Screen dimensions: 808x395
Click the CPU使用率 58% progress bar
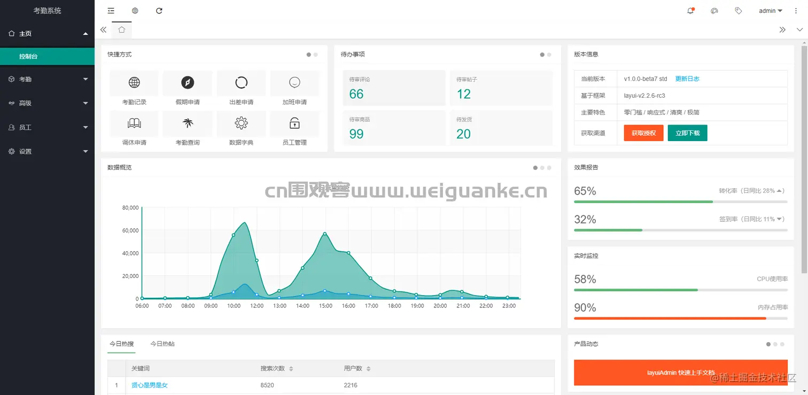tap(681, 290)
